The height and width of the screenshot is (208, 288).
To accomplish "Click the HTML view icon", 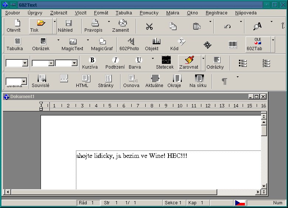I will [x=86, y=78].
